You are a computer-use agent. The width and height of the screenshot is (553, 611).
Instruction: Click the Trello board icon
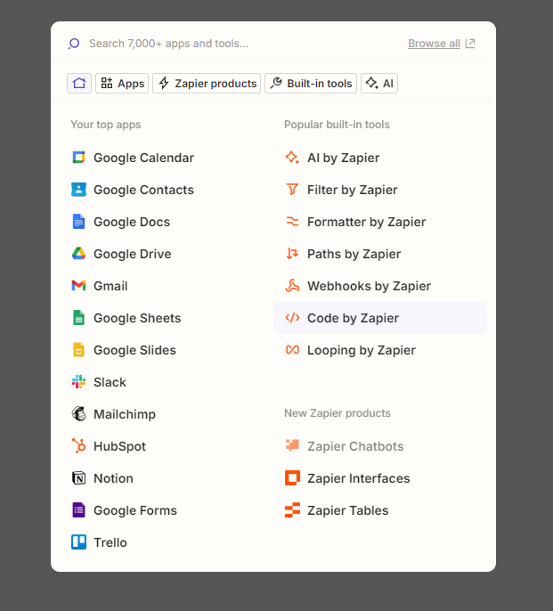click(78, 542)
